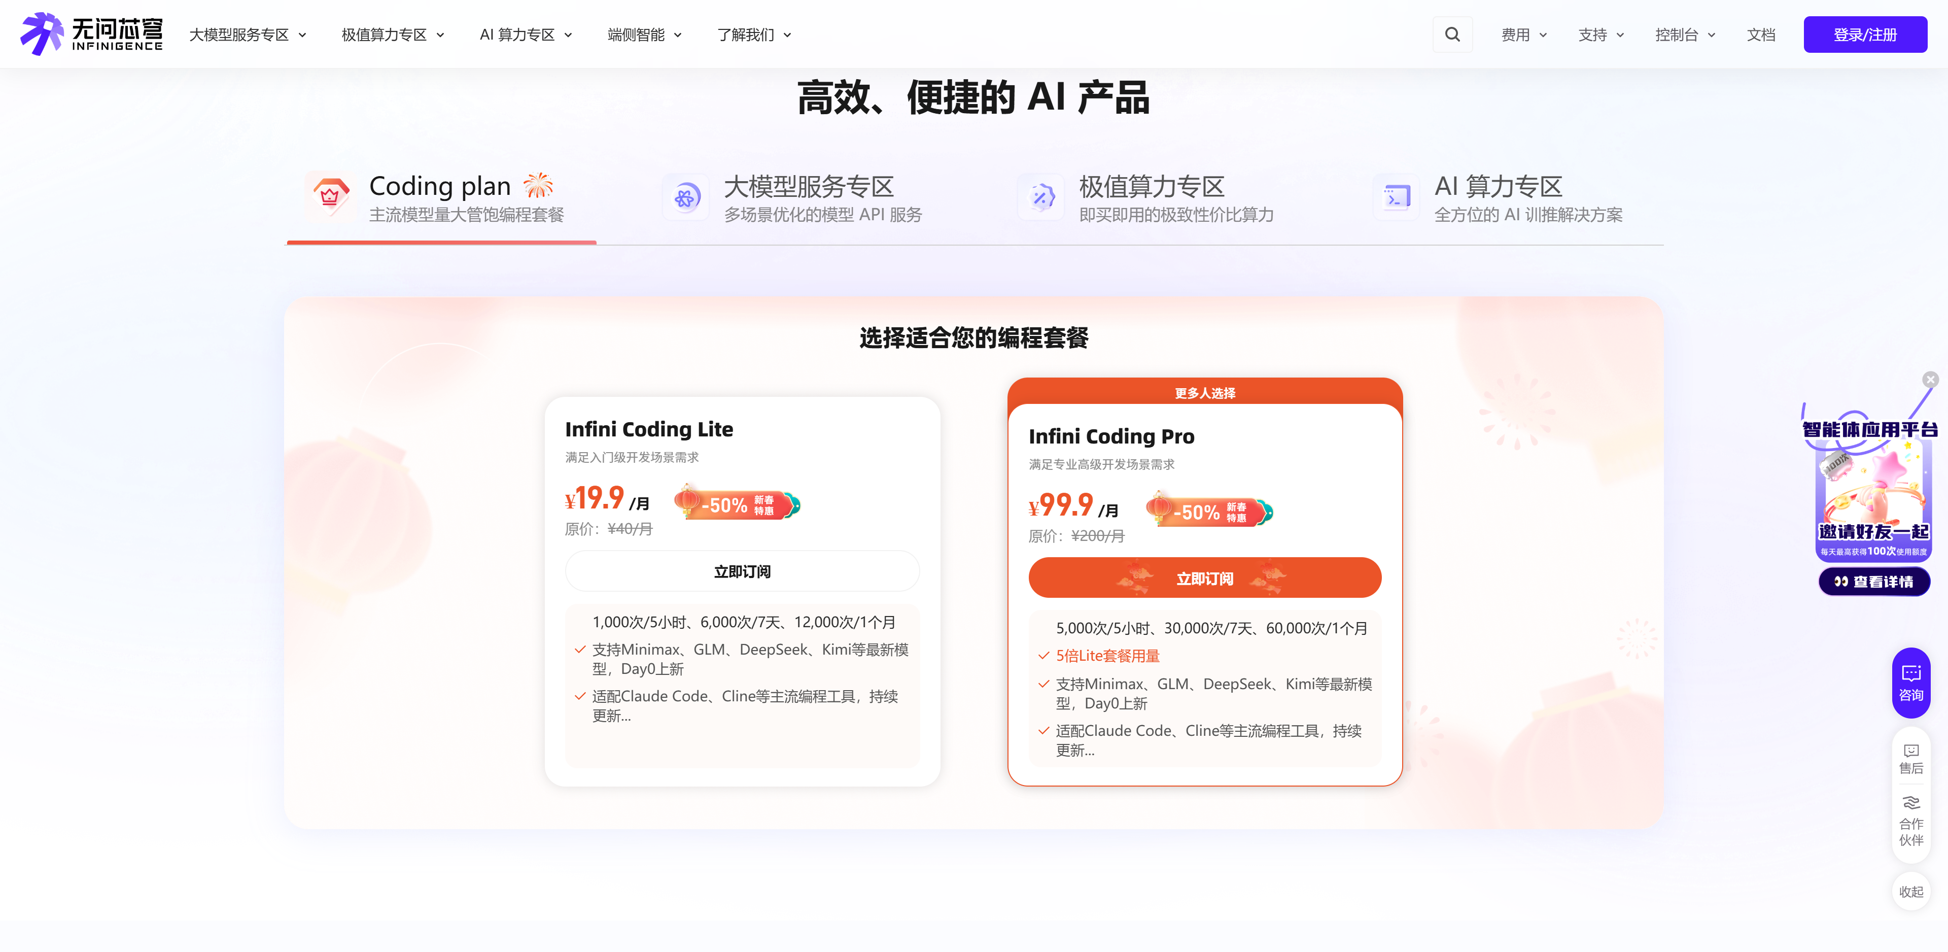Viewport: 1948px width, 952px height.
Task: Expand the 了解我们 menu
Action: tap(754, 35)
